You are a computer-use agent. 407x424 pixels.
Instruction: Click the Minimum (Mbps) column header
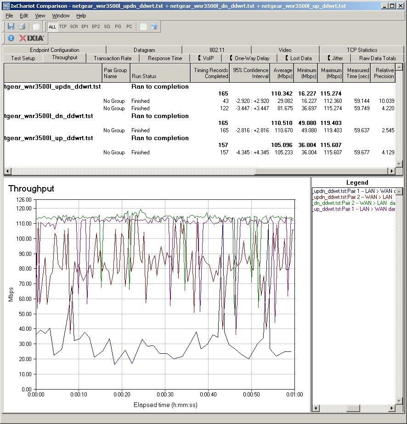click(305, 73)
